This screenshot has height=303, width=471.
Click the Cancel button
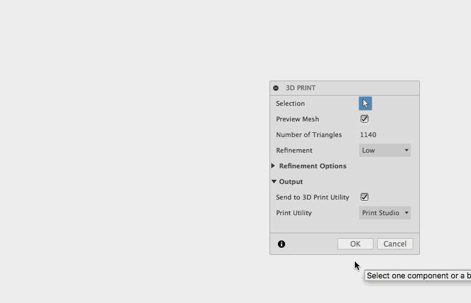click(395, 244)
